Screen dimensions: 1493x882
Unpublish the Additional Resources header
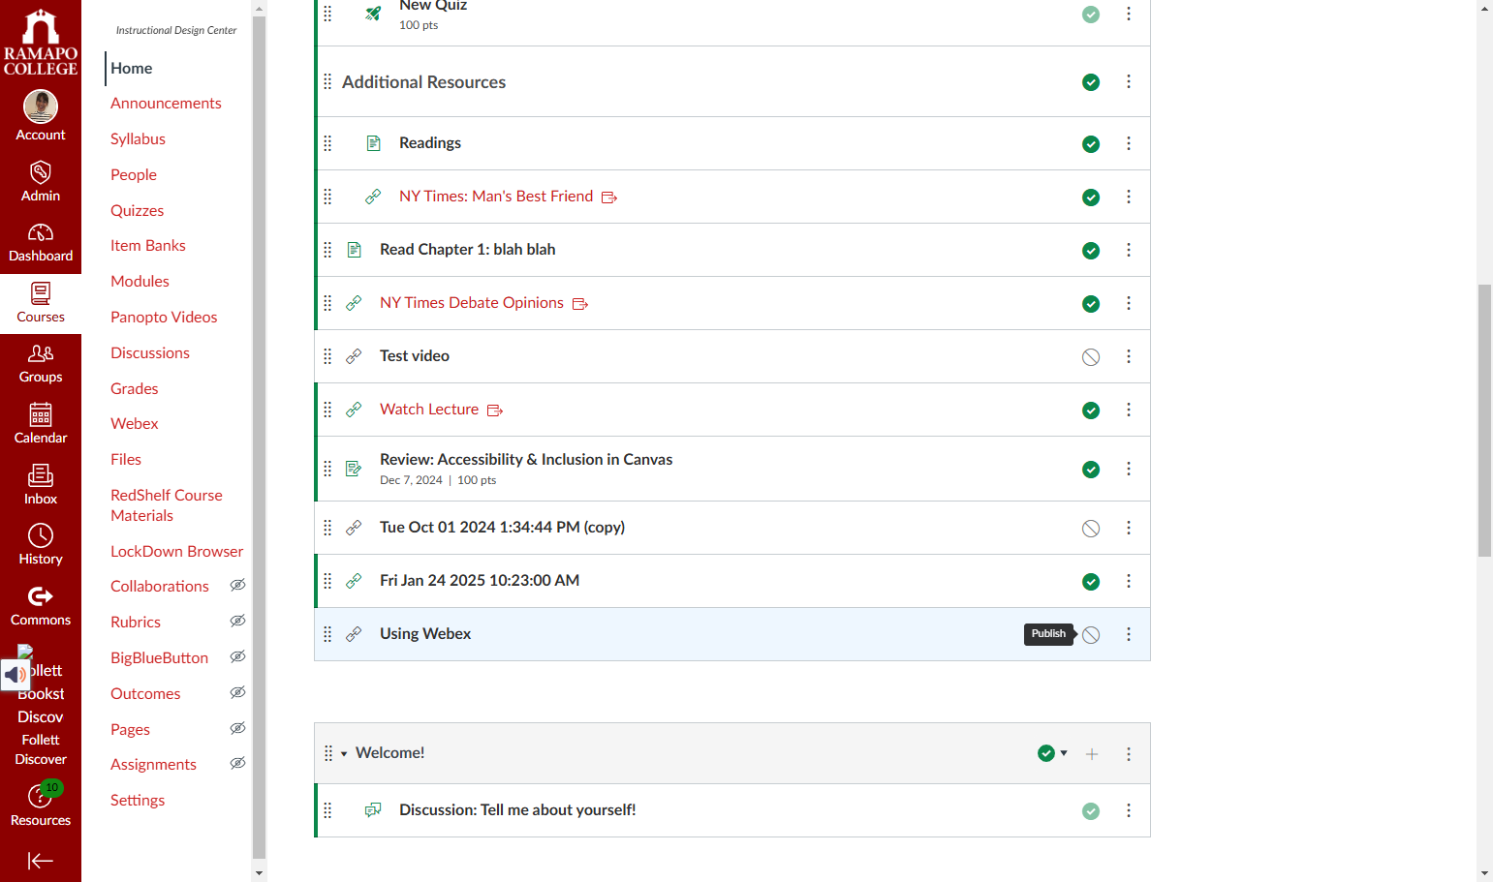[x=1091, y=82]
